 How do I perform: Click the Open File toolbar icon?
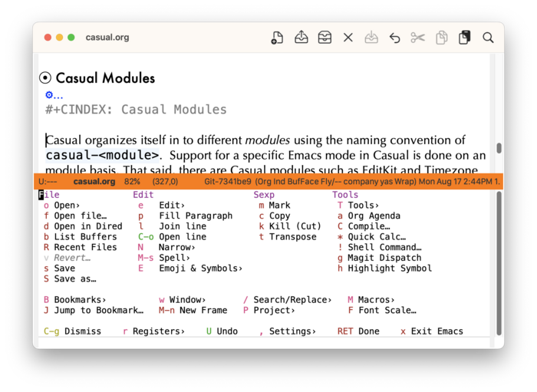301,38
